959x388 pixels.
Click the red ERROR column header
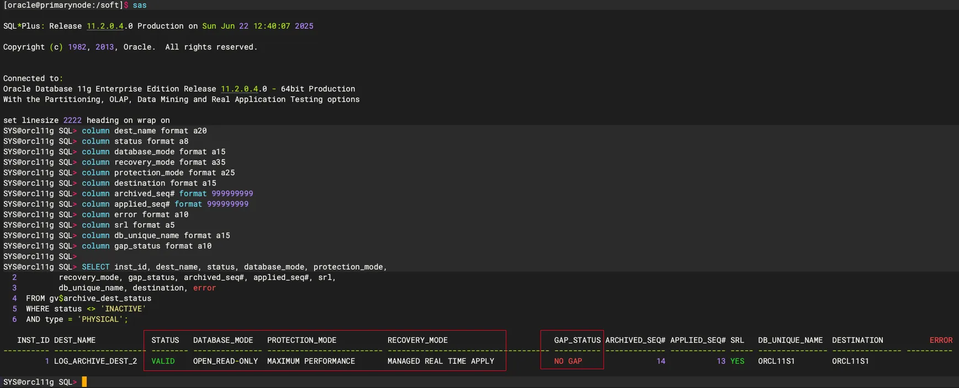pyautogui.click(x=941, y=340)
